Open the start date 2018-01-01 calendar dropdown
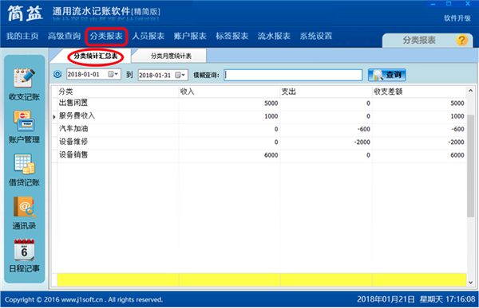Screen dimensions: 479x308 point(113,74)
